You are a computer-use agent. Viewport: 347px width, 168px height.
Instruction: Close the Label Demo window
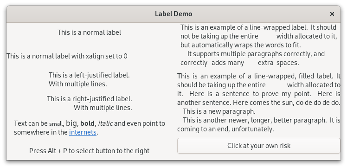[x=332, y=14]
